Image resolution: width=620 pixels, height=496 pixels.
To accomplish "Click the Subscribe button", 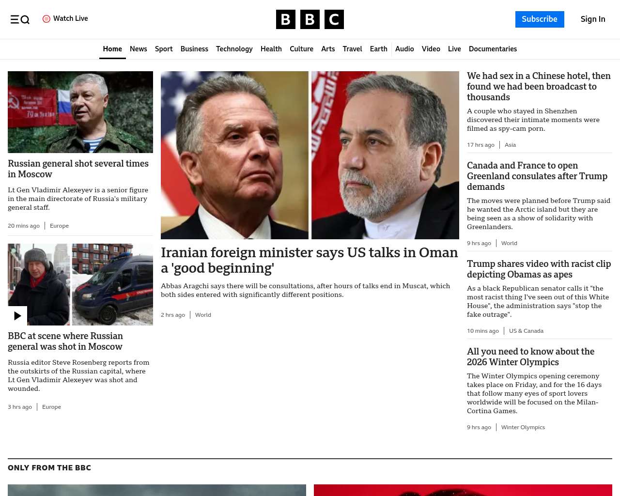I will pyautogui.click(x=540, y=19).
